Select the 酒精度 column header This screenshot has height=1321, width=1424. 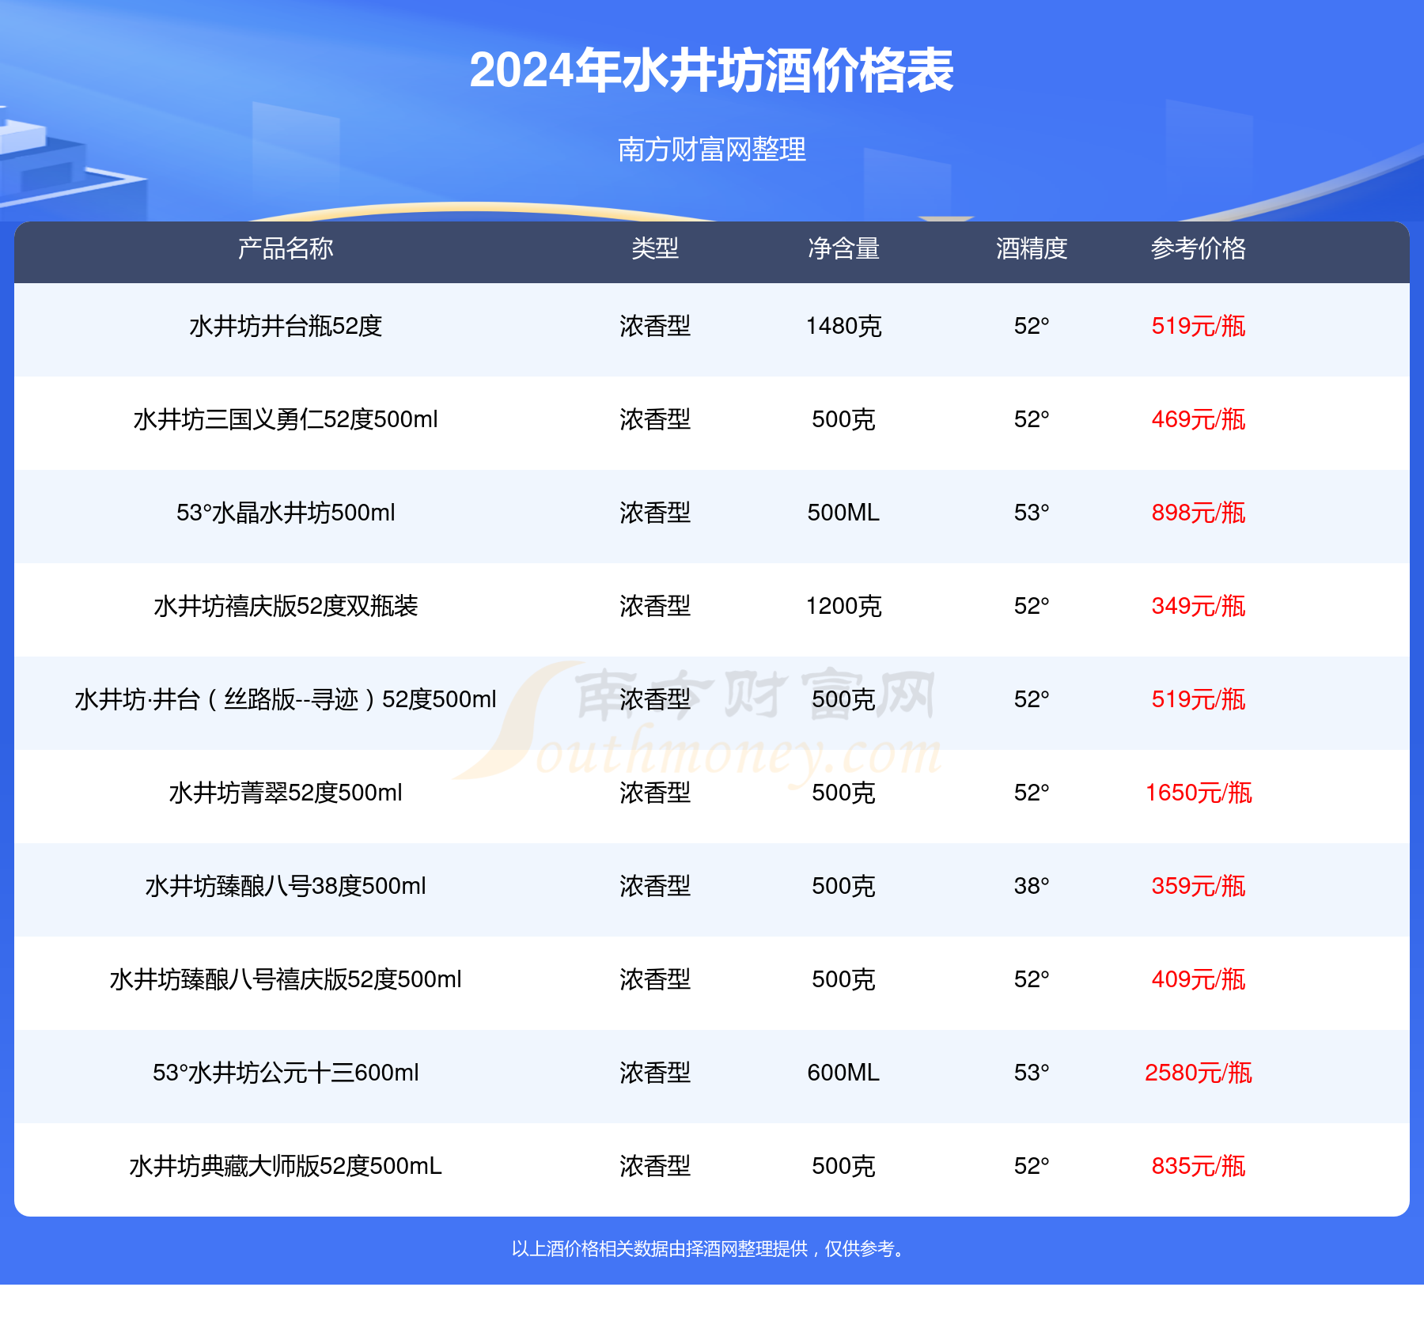tap(1032, 248)
